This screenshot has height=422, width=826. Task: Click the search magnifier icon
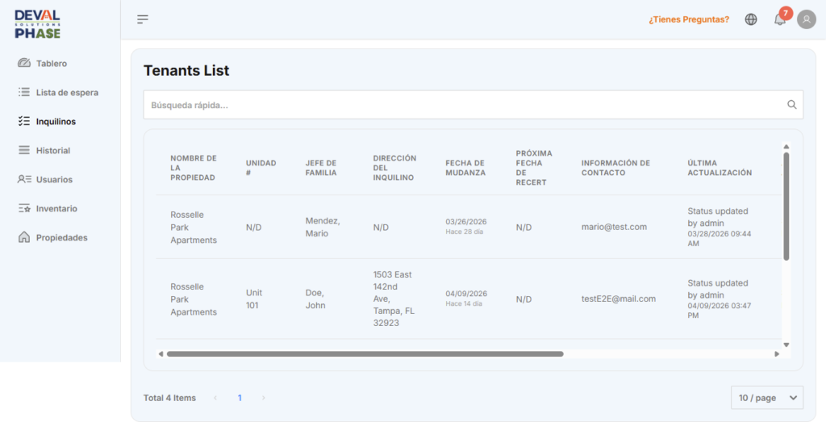coord(792,105)
